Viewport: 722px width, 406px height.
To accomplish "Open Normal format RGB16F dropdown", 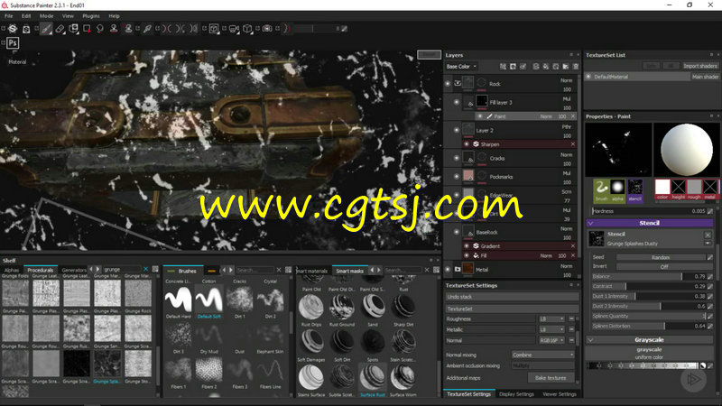I will click(x=551, y=340).
